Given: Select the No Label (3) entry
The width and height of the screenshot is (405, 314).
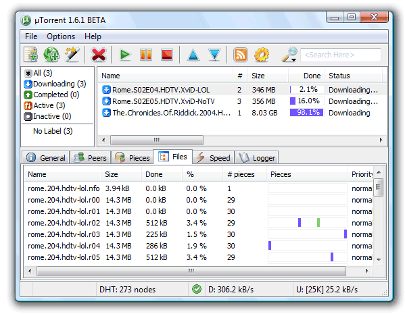Looking at the screenshot, I should click(53, 131).
